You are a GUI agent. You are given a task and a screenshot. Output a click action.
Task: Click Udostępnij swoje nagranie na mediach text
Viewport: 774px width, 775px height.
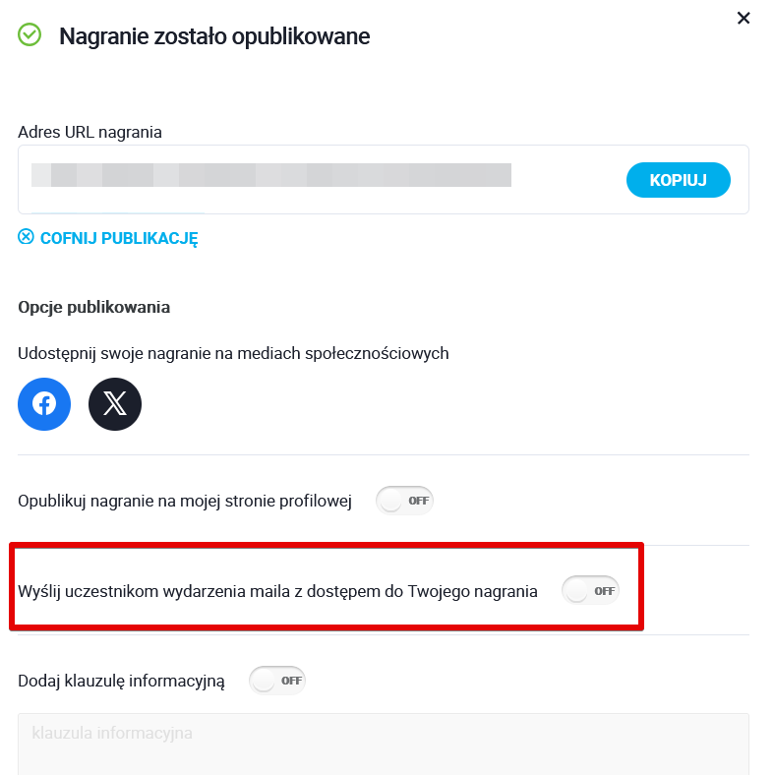(x=233, y=353)
